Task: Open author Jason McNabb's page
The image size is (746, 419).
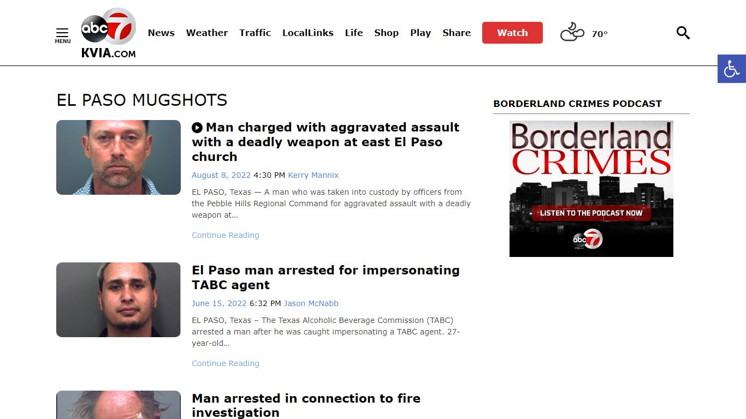Action: [311, 303]
